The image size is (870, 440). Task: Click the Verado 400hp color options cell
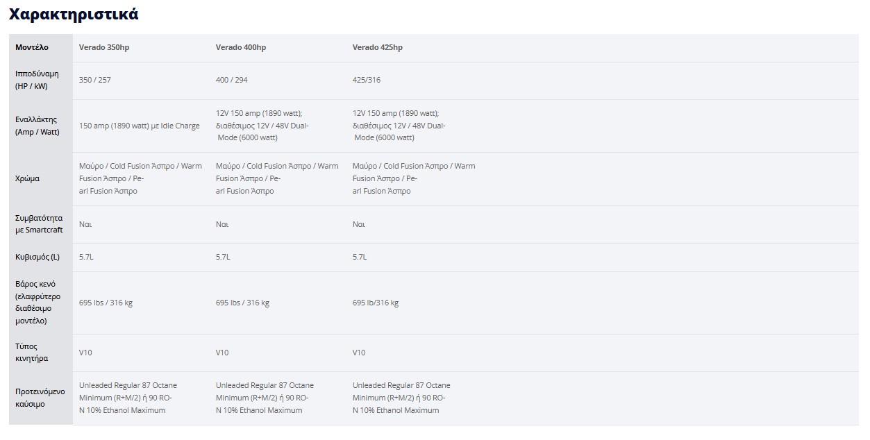[277, 178]
